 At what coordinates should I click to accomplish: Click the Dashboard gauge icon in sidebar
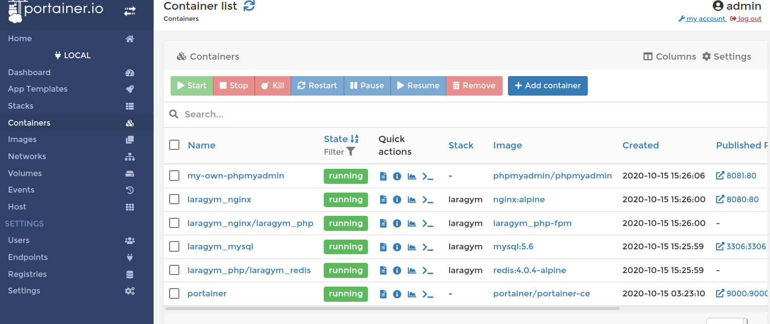(130, 73)
